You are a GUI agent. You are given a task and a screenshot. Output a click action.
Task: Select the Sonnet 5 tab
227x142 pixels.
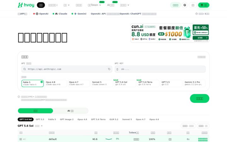pyautogui.click(x=127, y=119)
